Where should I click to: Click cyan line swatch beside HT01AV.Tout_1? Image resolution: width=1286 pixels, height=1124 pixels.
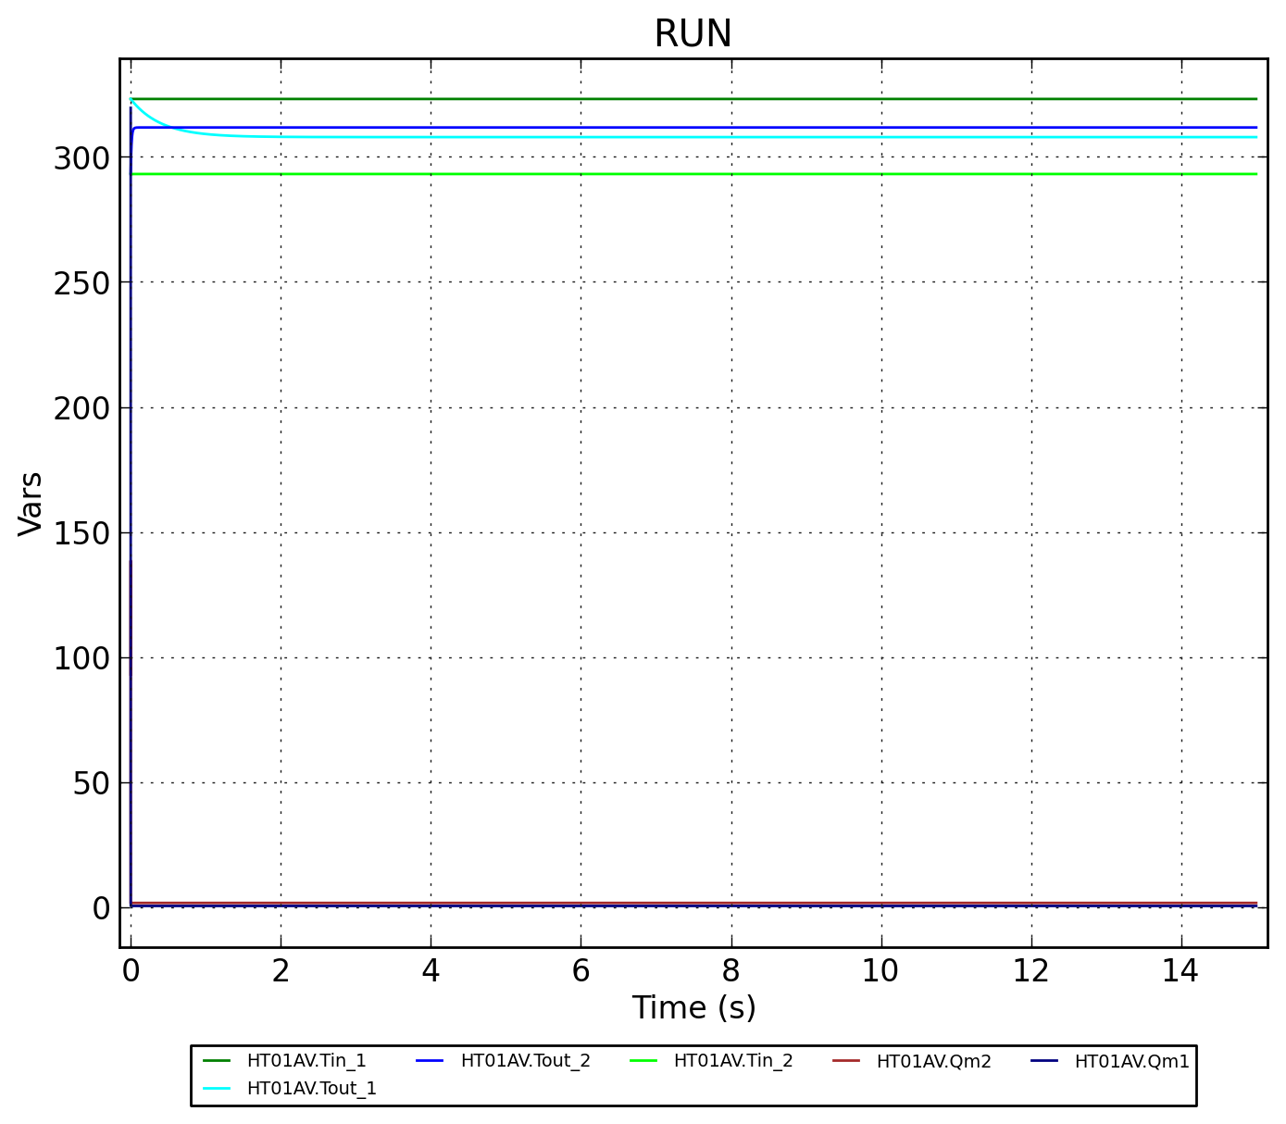point(217,1089)
